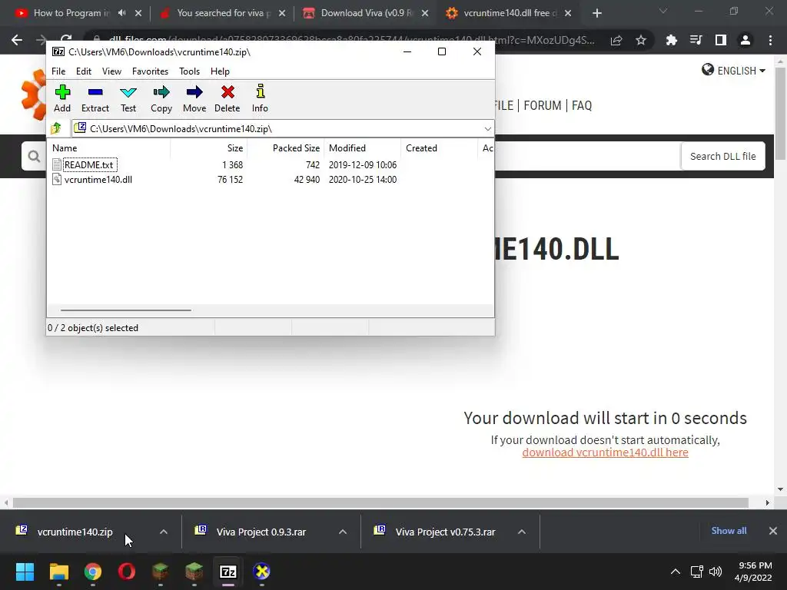Open the File menu in 7-Zip
Image resolution: width=787 pixels, height=590 pixels.
click(x=58, y=71)
